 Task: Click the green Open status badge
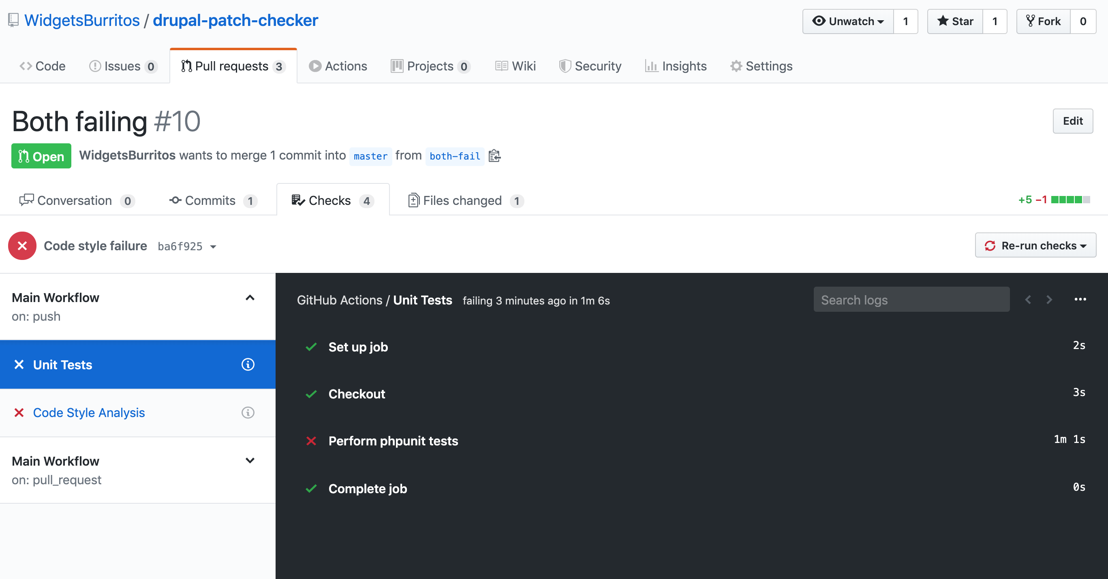point(41,156)
